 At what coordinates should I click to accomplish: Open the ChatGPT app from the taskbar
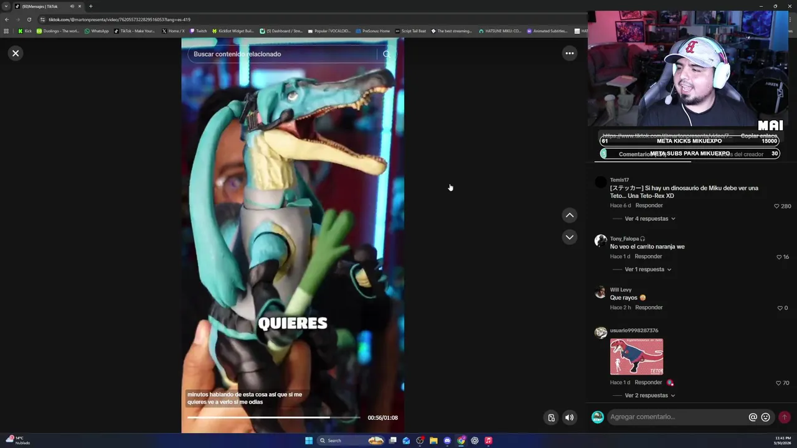coord(474,441)
